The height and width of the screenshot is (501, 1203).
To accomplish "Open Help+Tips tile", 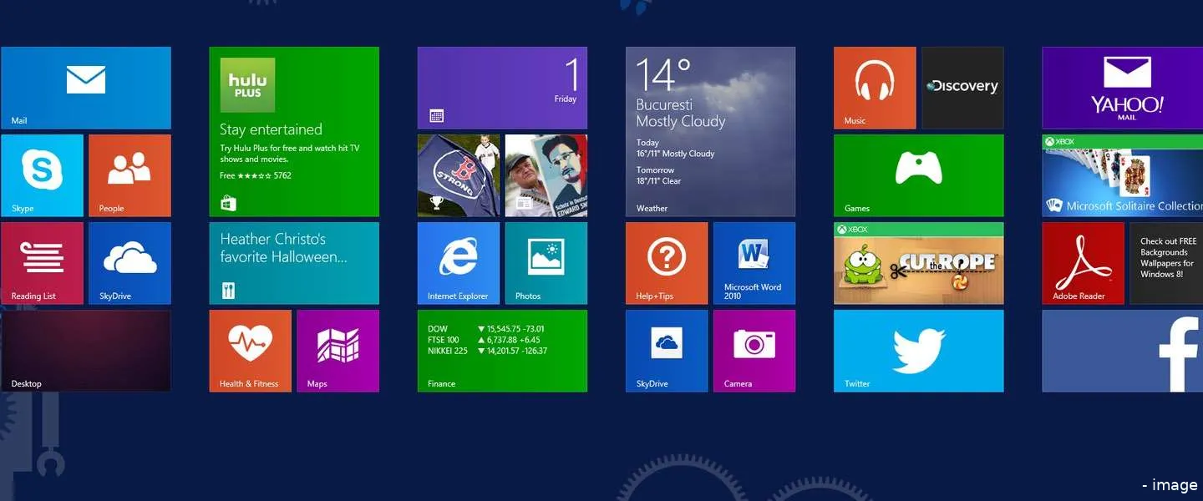I will (x=667, y=263).
